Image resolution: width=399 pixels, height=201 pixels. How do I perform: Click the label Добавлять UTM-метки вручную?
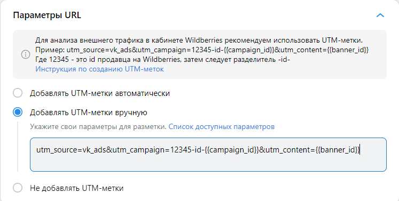(89, 112)
